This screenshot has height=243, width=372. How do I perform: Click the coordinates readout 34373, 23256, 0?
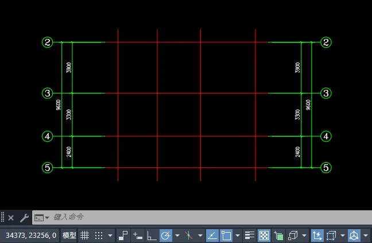point(30,235)
